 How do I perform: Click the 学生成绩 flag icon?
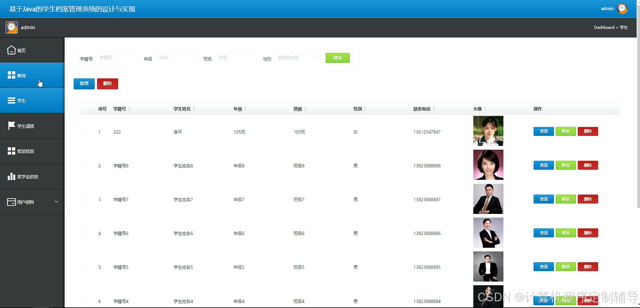11,126
